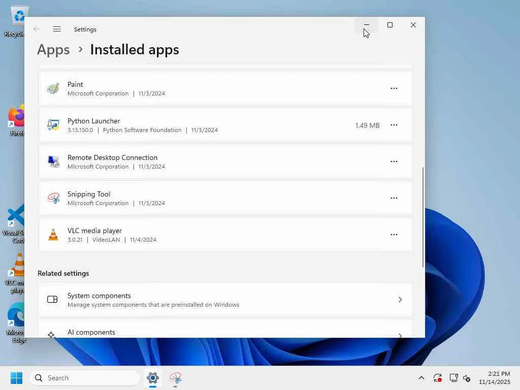Open more options for Snipping Tool

(x=394, y=198)
